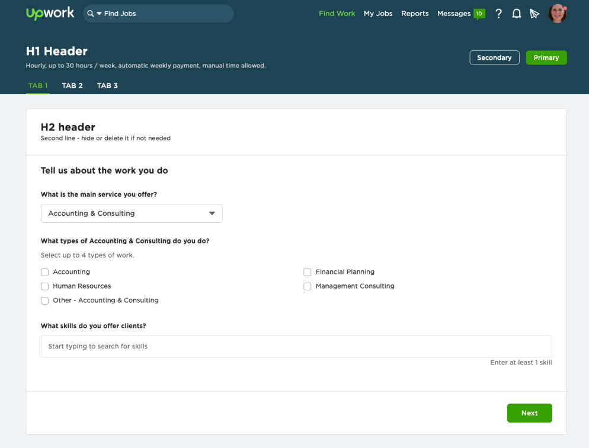The image size is (589, 448).
Task: Open the Reports menu
Action: click(415, 14)
